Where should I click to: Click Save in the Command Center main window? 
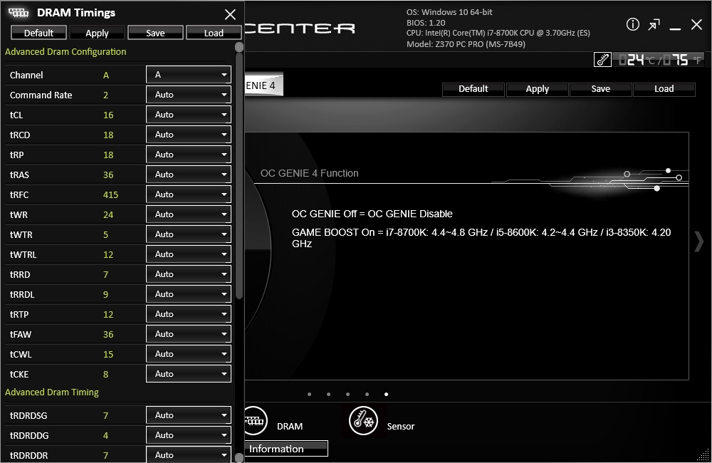(600, 89)
